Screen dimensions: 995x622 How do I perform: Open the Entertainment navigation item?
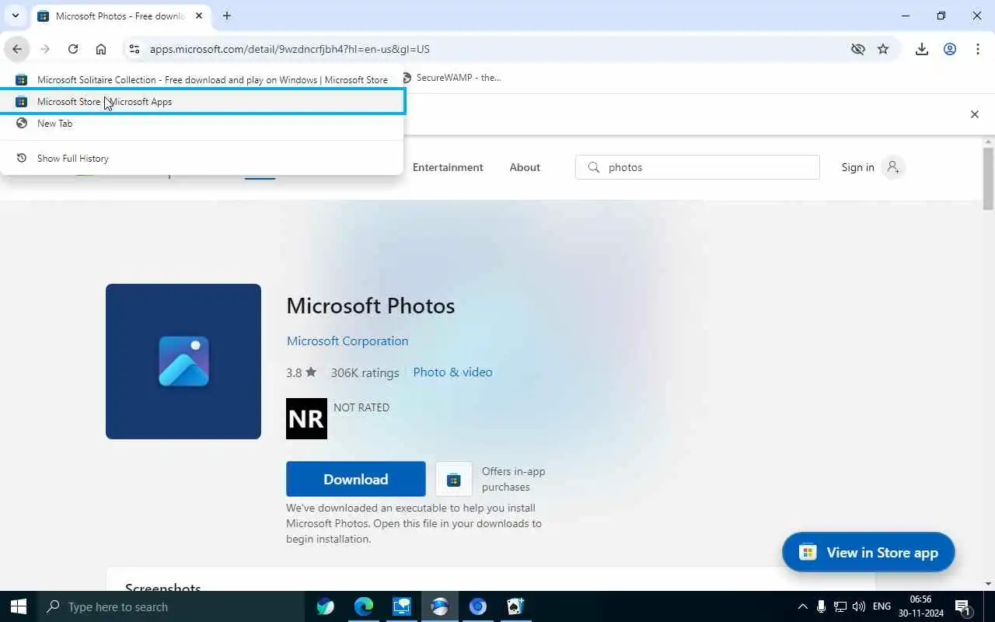(x=448, y=167)
